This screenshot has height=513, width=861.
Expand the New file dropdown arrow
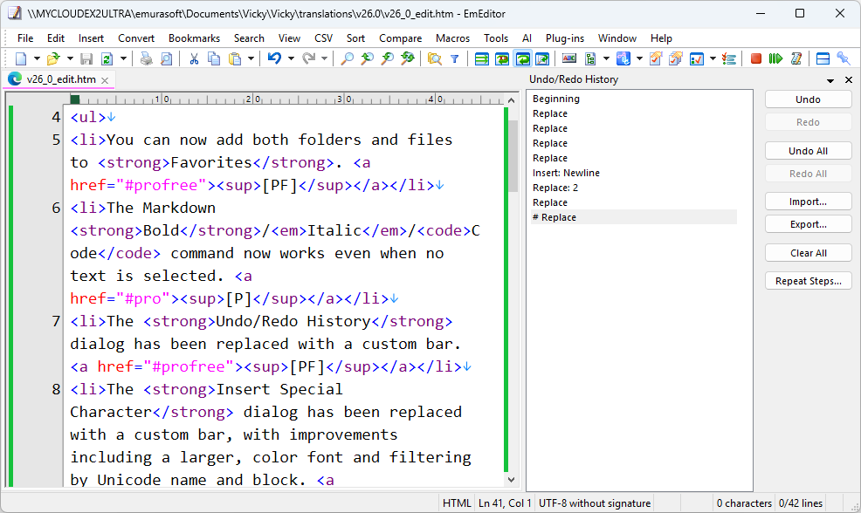point(37,58)
